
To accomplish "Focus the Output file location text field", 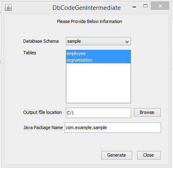I will tap(98, 113).
